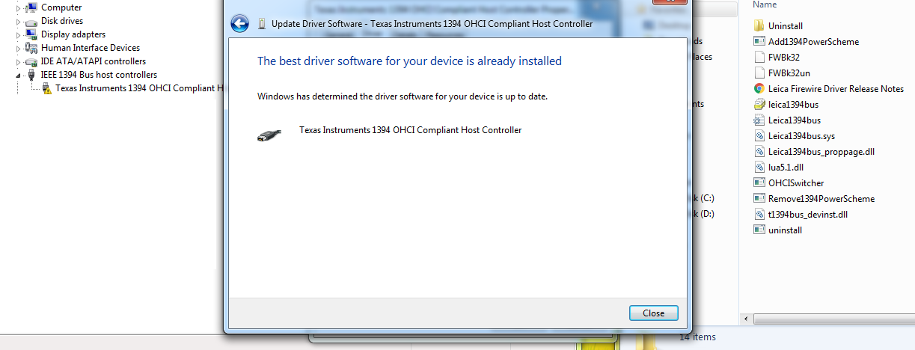Click the FireWire connector device icon in dialog
This screenshot has width=915, height=350.
tap(269, 136)
